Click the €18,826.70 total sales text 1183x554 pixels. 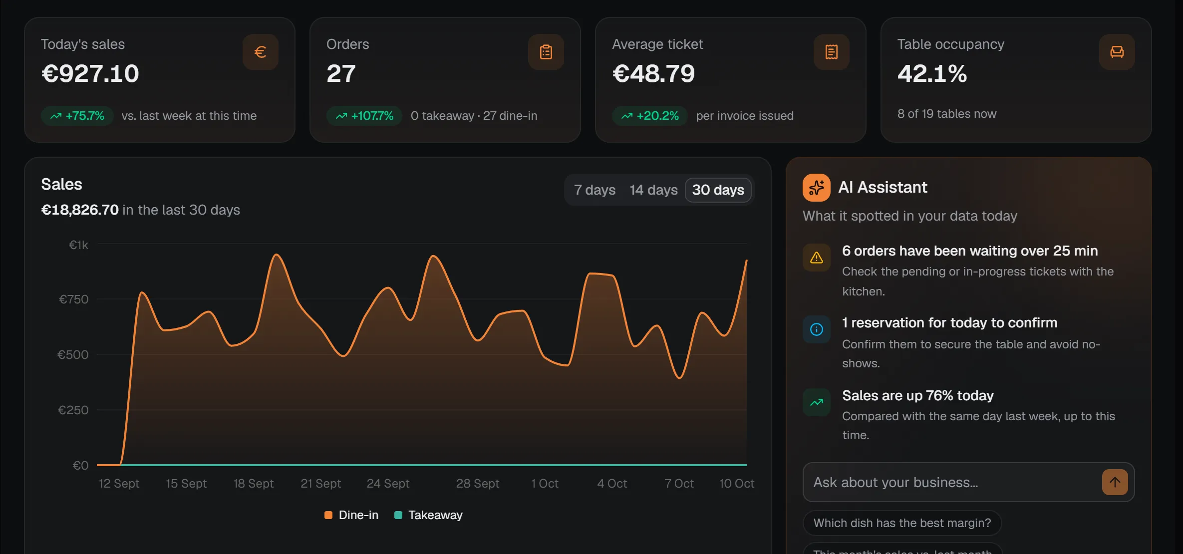[x=80, y=210]
